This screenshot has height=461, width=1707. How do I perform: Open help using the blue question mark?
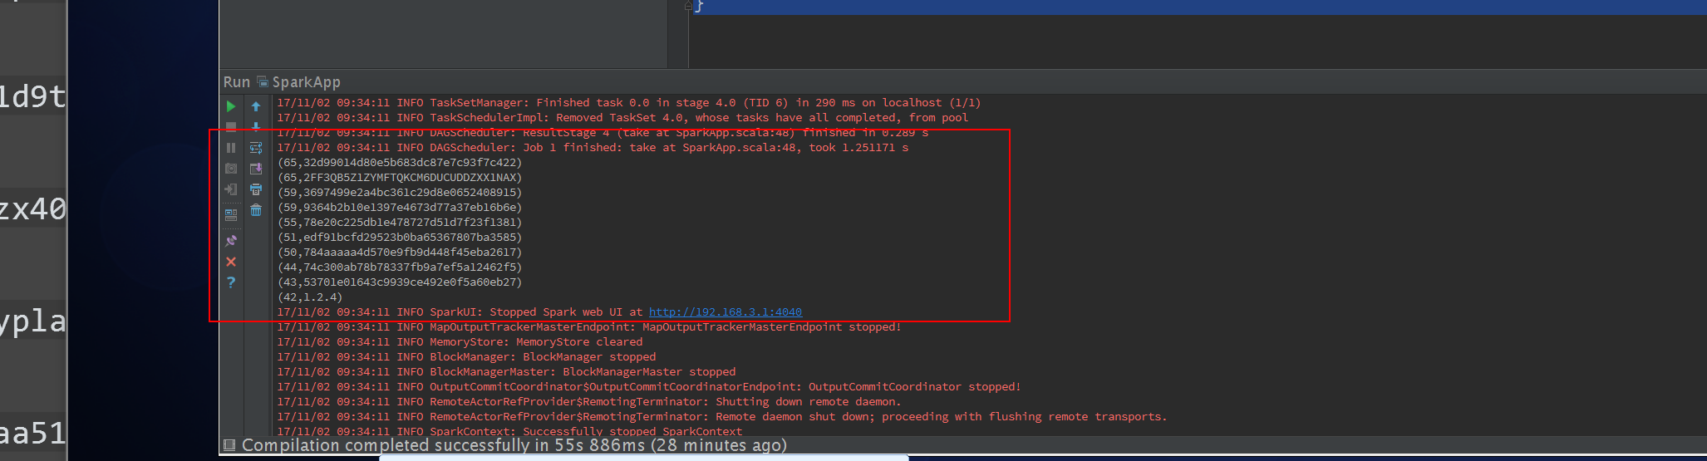coord(231,282)
